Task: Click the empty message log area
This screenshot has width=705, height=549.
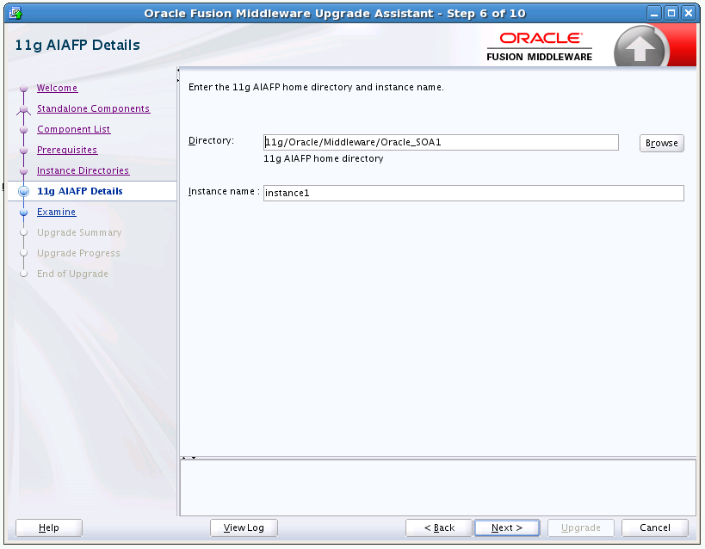Action: point(437,488)
